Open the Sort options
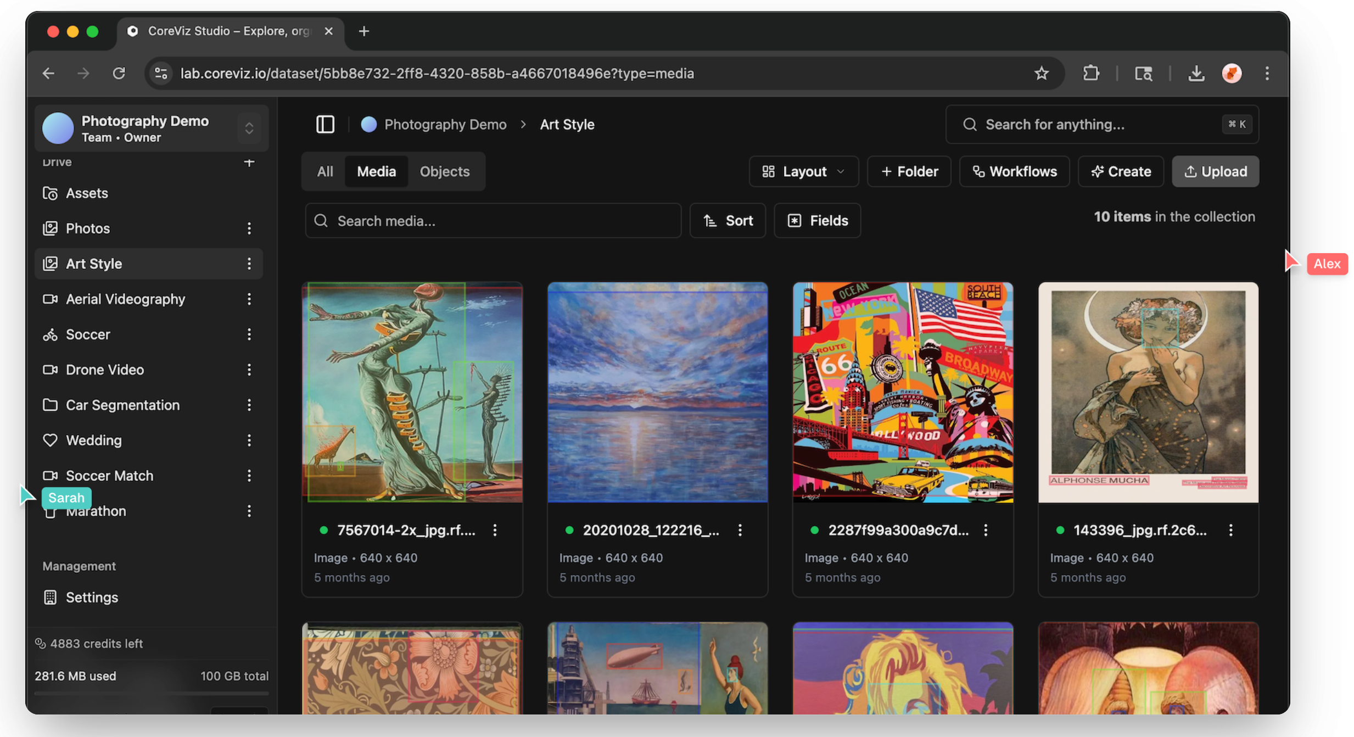This screenshot has height=737, width=1354. pos(728,221)
